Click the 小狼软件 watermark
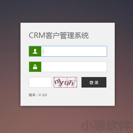Screen dimensions: 133x133 (106, 126)
